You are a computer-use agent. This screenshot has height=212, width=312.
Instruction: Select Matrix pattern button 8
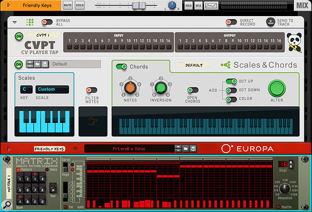tap(42, 188)
